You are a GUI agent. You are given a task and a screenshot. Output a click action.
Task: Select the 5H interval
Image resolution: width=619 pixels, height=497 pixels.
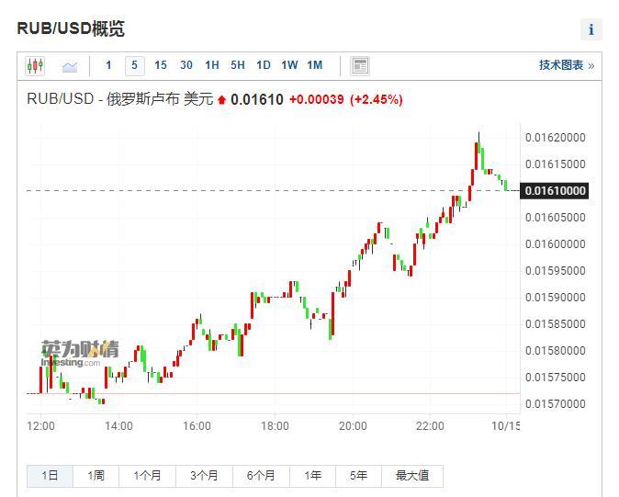click(x=238, y=65)
